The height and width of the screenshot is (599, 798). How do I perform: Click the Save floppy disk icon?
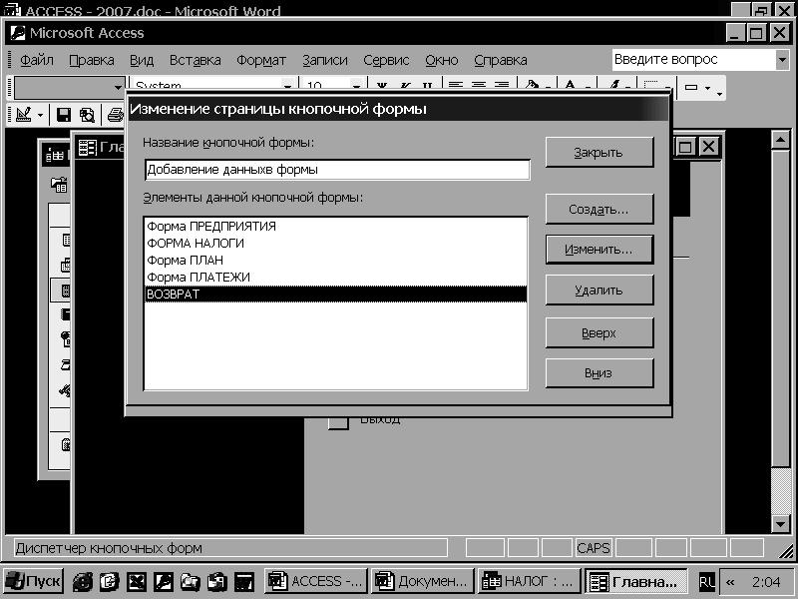(x=64, y=115)
